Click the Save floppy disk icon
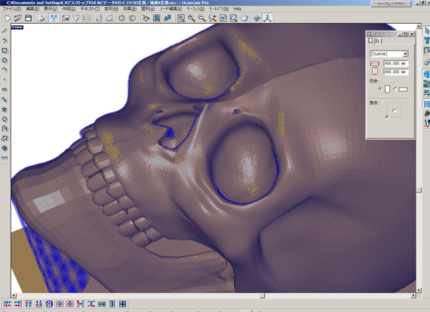This screenshot has height=312, width=430. pyautogui.click(x=28, y=18)
